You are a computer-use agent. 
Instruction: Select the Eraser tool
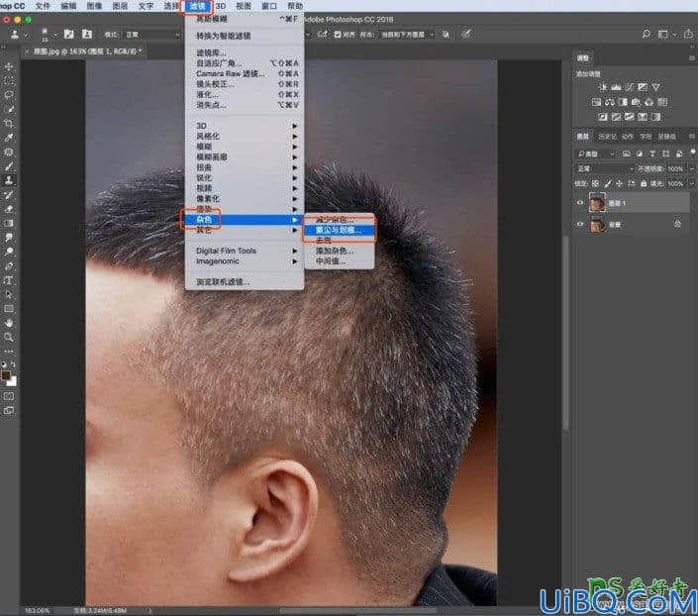[9, 209]
